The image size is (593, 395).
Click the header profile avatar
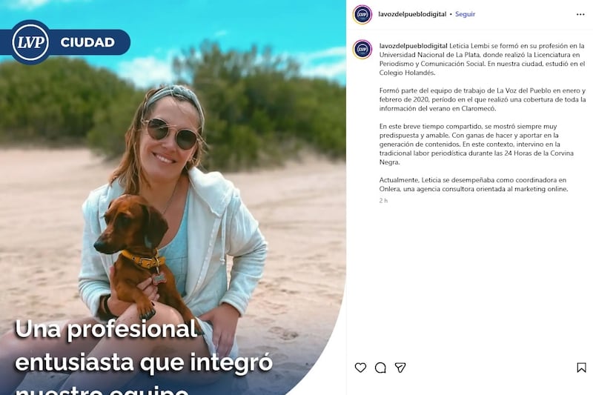[x=362, y=14]
